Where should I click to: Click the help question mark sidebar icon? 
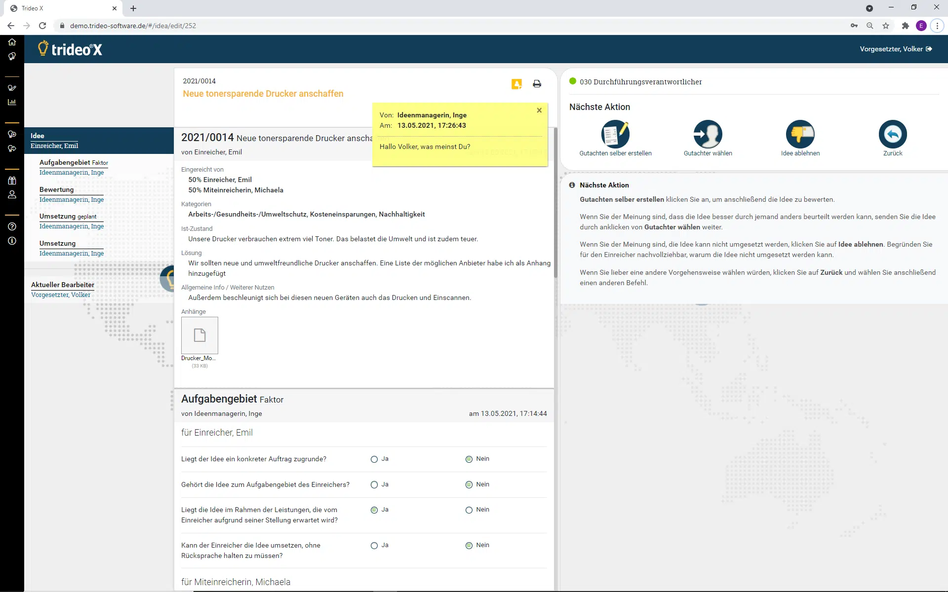point(12,226)
